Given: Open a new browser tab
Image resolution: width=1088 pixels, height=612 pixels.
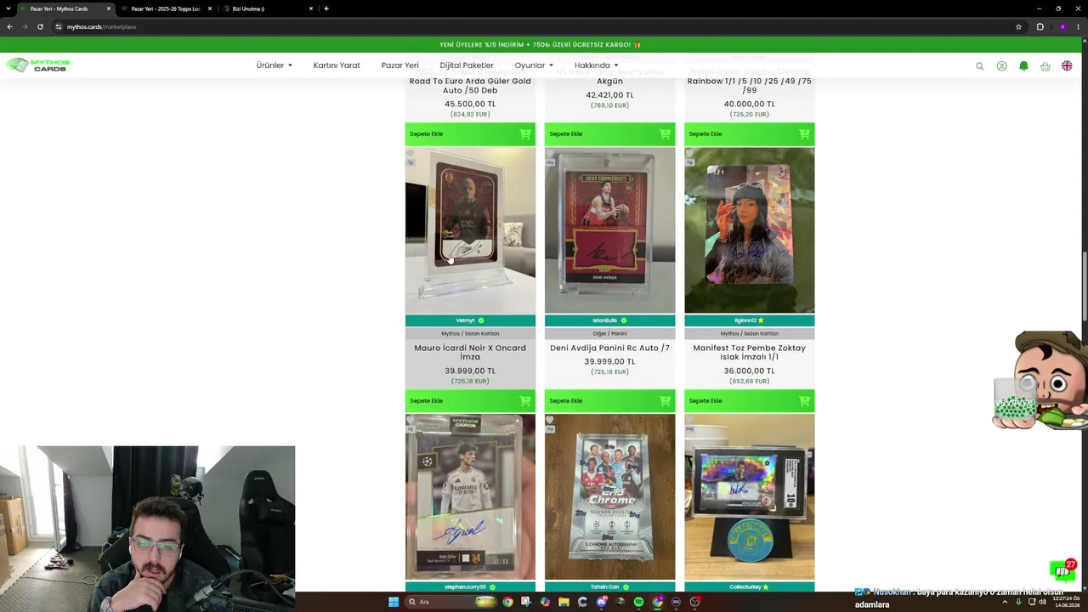Looking at the screenshot, I should 326,8.
